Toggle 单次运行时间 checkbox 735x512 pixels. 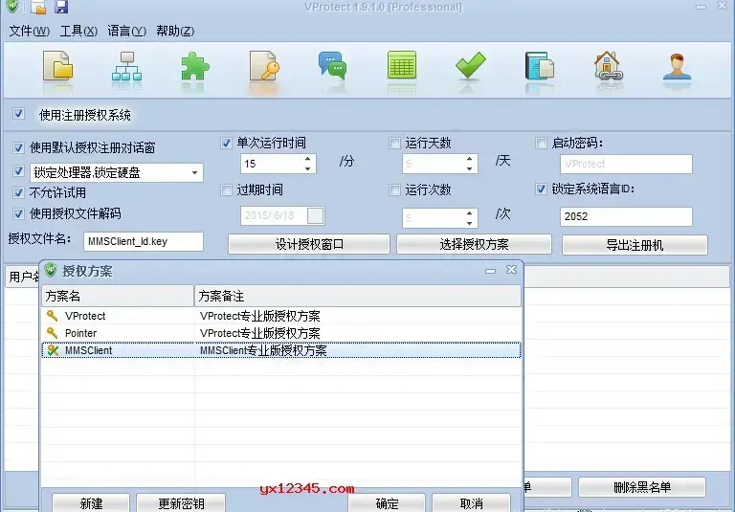point(226,143)
